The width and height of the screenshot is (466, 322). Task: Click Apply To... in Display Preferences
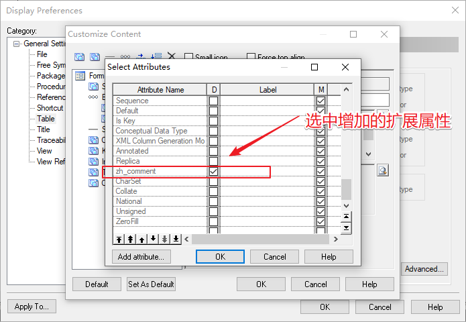[32, 307]
